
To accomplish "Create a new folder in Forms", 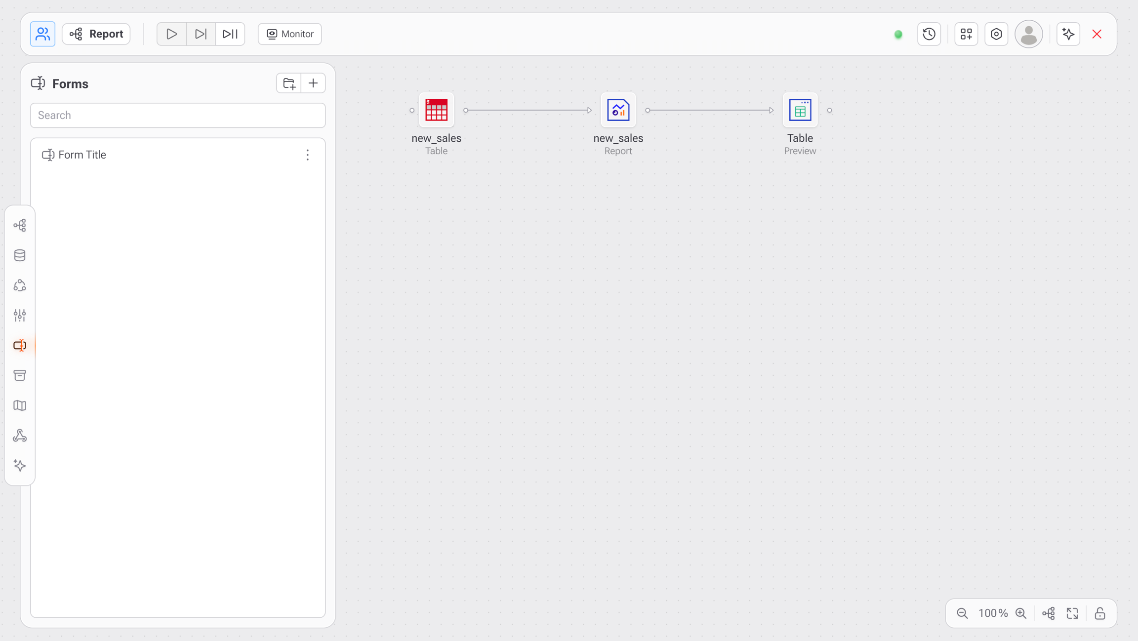I will [x=289, y=83].
